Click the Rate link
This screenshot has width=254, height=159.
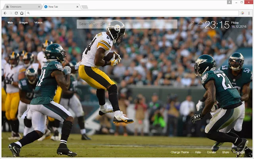[198, 152]
